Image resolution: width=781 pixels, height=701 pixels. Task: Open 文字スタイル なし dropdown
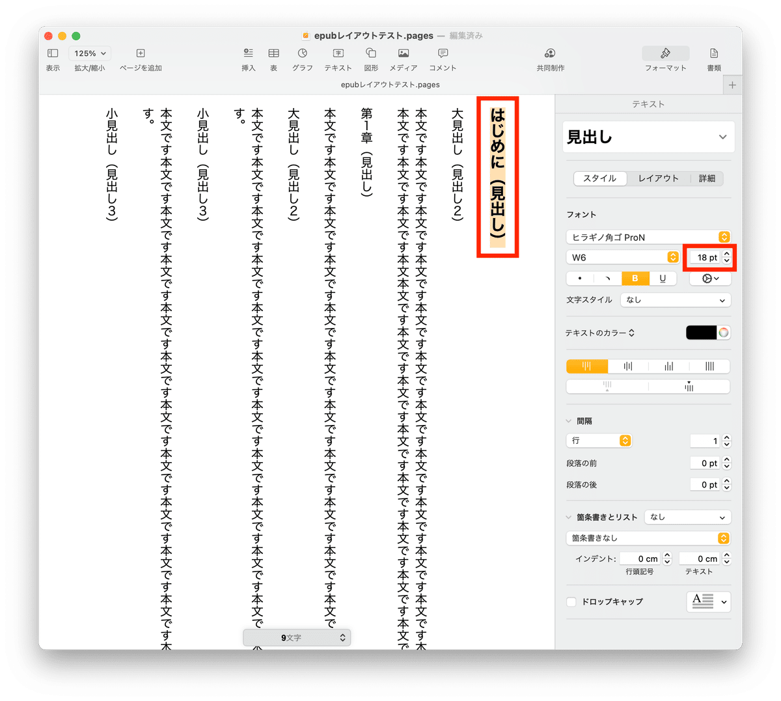pyautogui.click(x=676, y=300)
